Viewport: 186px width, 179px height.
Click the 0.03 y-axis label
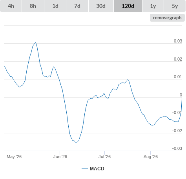[178, 41]
